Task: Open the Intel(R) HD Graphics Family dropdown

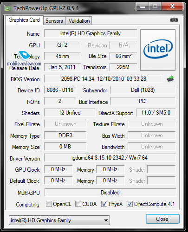Action: [x=59, y=220]
